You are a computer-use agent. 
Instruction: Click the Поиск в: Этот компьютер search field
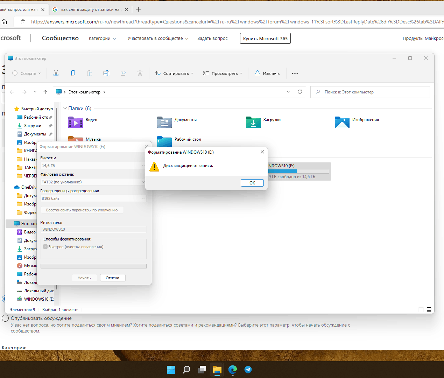tap(370, 92)
